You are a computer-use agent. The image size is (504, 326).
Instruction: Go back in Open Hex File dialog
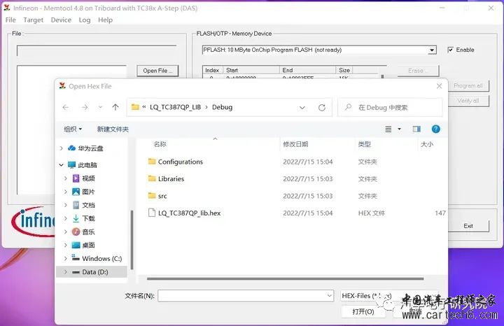[x=66, y=107]
